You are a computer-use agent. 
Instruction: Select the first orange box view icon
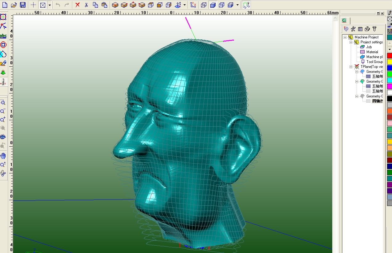point(115,5)
